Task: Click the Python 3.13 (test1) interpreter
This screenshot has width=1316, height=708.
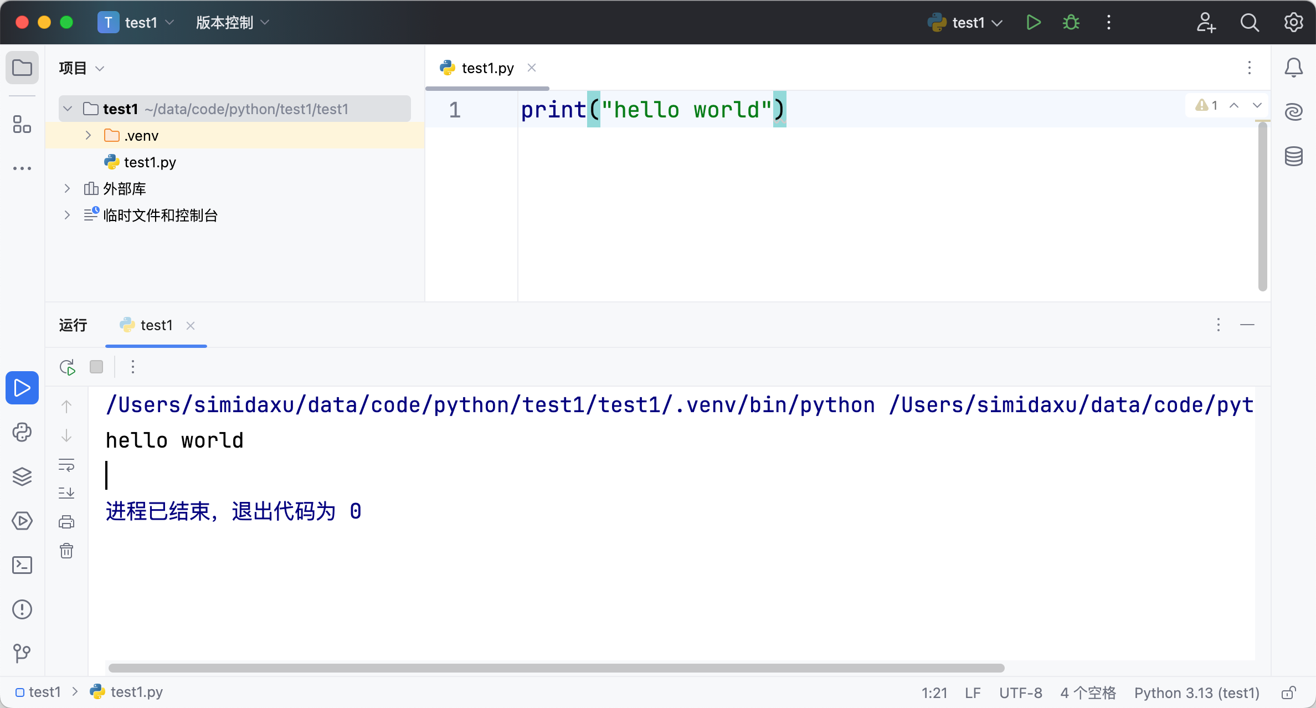Action: pyautogui.click(x=1196, y=692)
